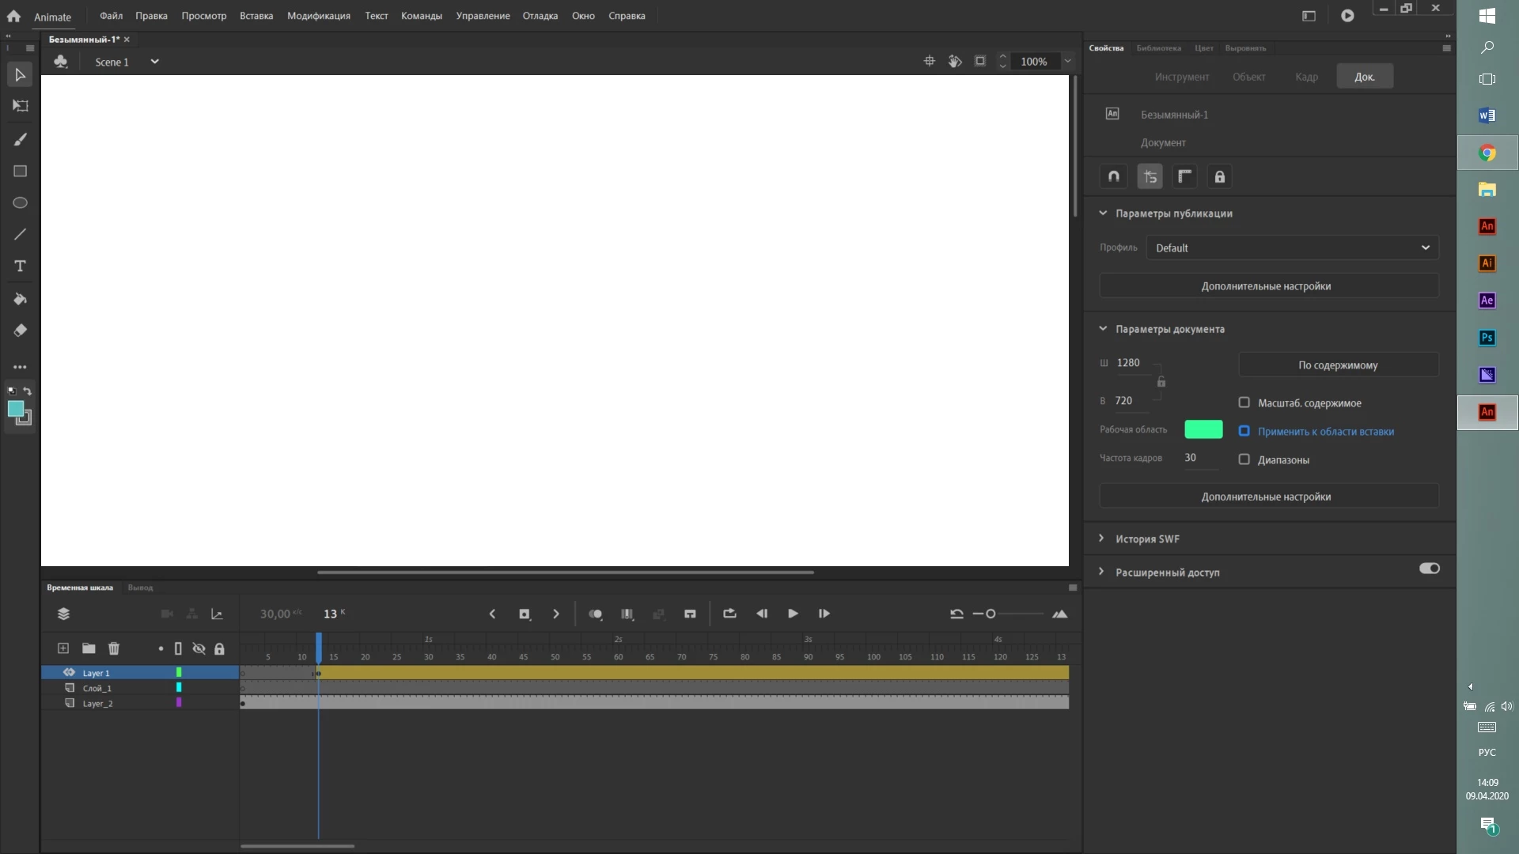Select the Layer_2 layer in the timeline

point(98,704)
